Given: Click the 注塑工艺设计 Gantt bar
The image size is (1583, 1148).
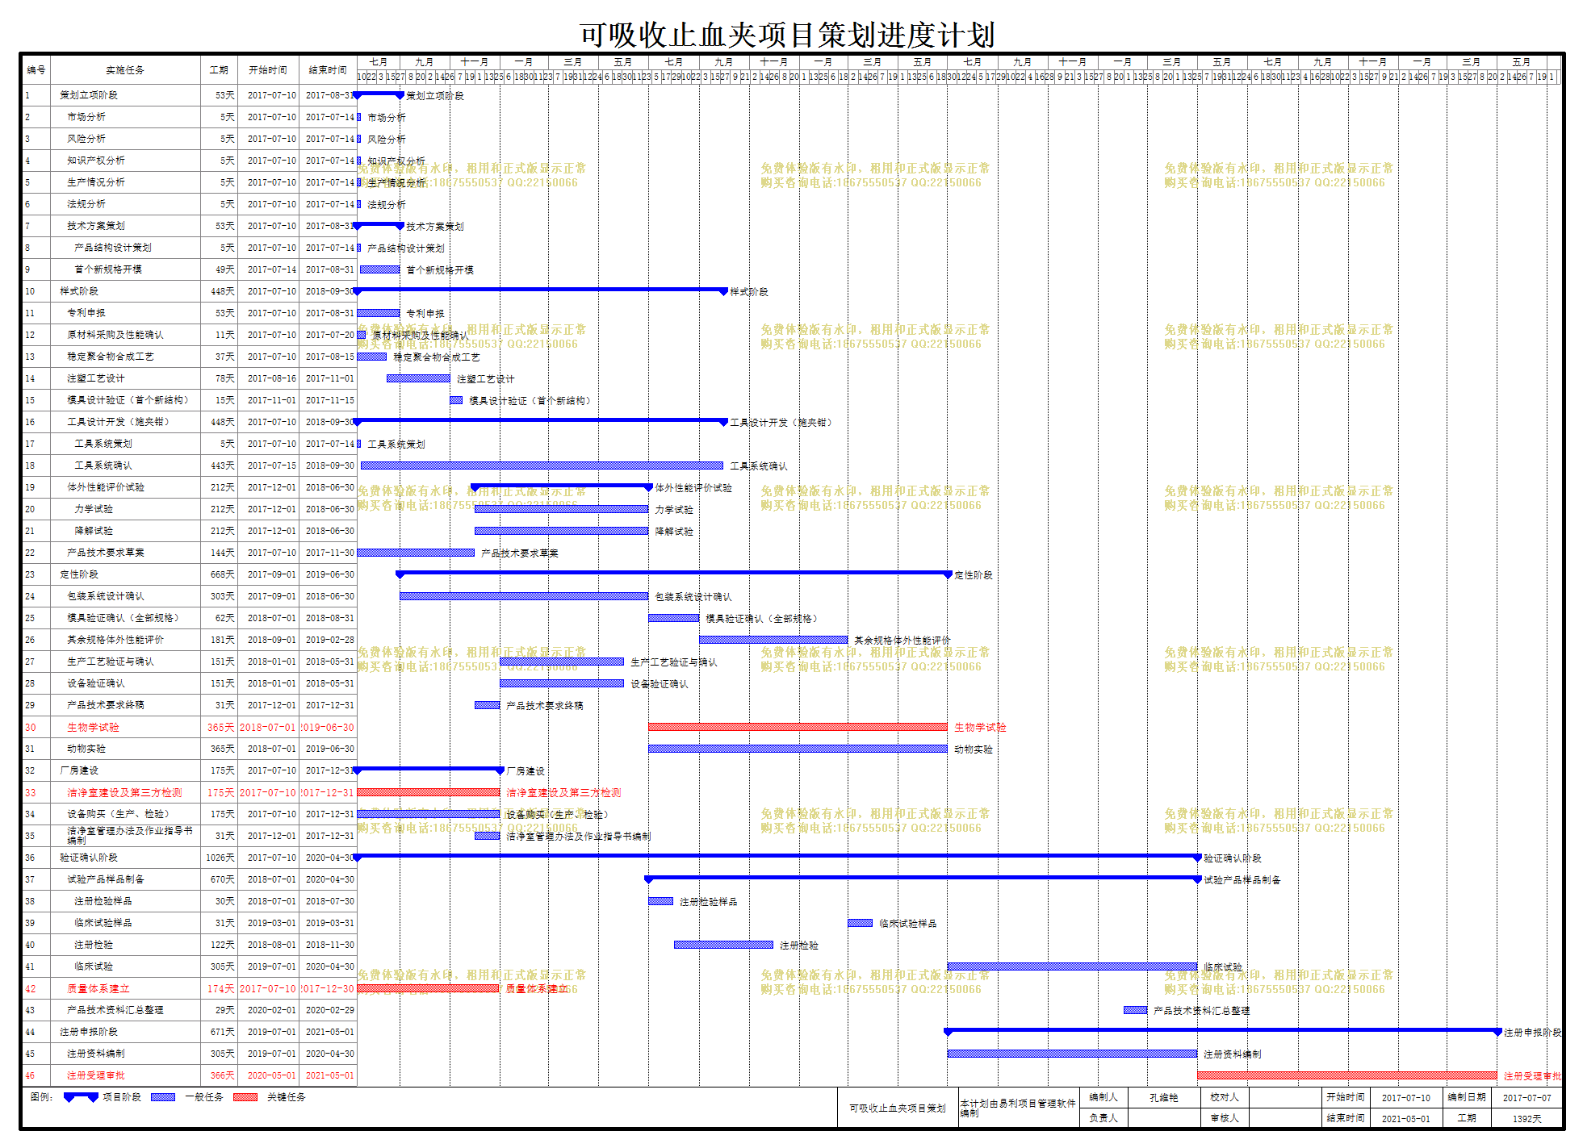Looking at the screenshot, I should coord(418,378).
